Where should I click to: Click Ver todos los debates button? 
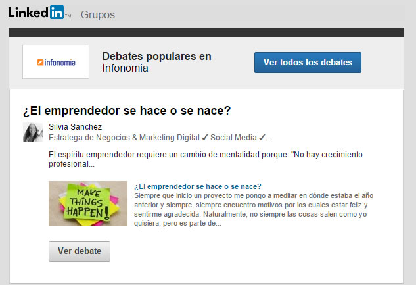click(308, 63)
